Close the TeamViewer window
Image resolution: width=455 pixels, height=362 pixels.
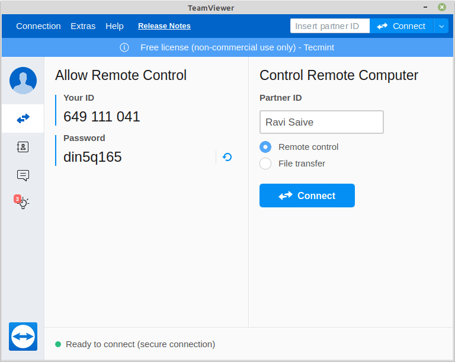(441, 7)
